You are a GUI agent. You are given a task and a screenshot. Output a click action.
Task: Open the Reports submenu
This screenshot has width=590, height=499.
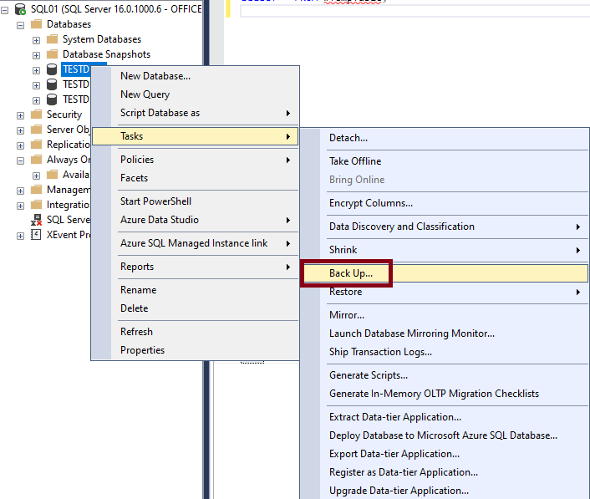[195, 267]
